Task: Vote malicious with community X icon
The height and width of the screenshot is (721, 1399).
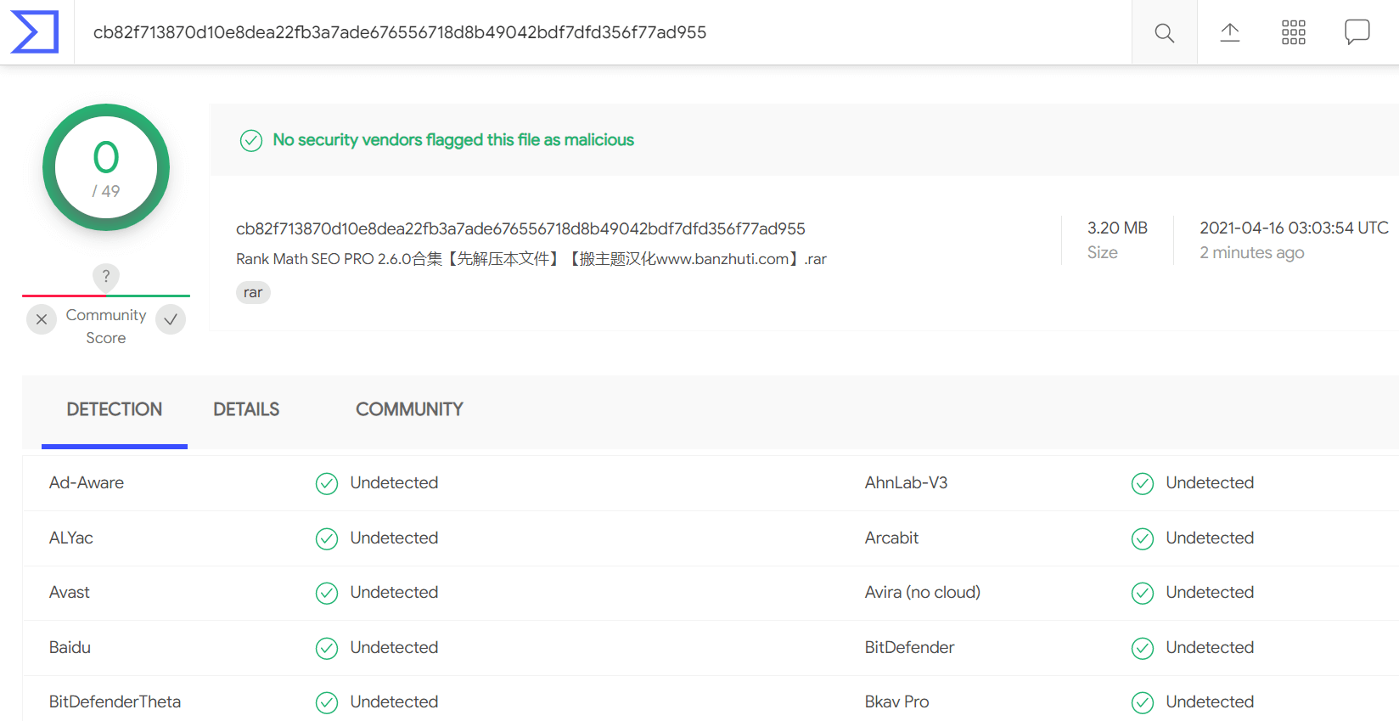Action: coord(42,319)
